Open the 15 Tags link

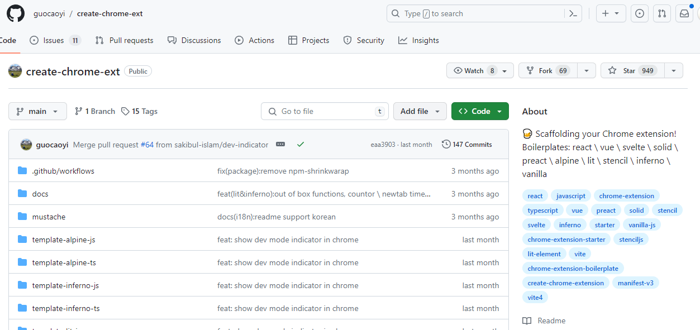point(140,111)
